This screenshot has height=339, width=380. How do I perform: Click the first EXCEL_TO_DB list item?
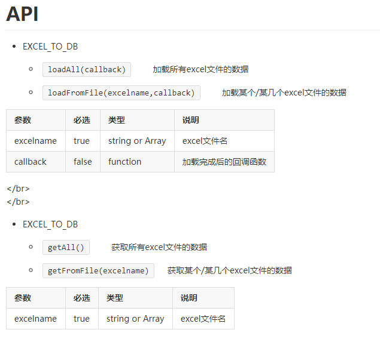coord(50,47)
